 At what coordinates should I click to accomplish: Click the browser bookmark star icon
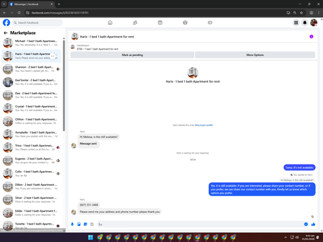pos(301,13)
